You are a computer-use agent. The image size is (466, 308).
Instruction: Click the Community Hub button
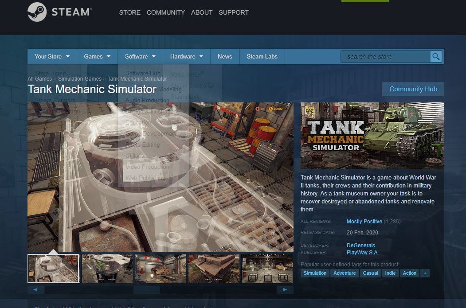coord(413,89)
